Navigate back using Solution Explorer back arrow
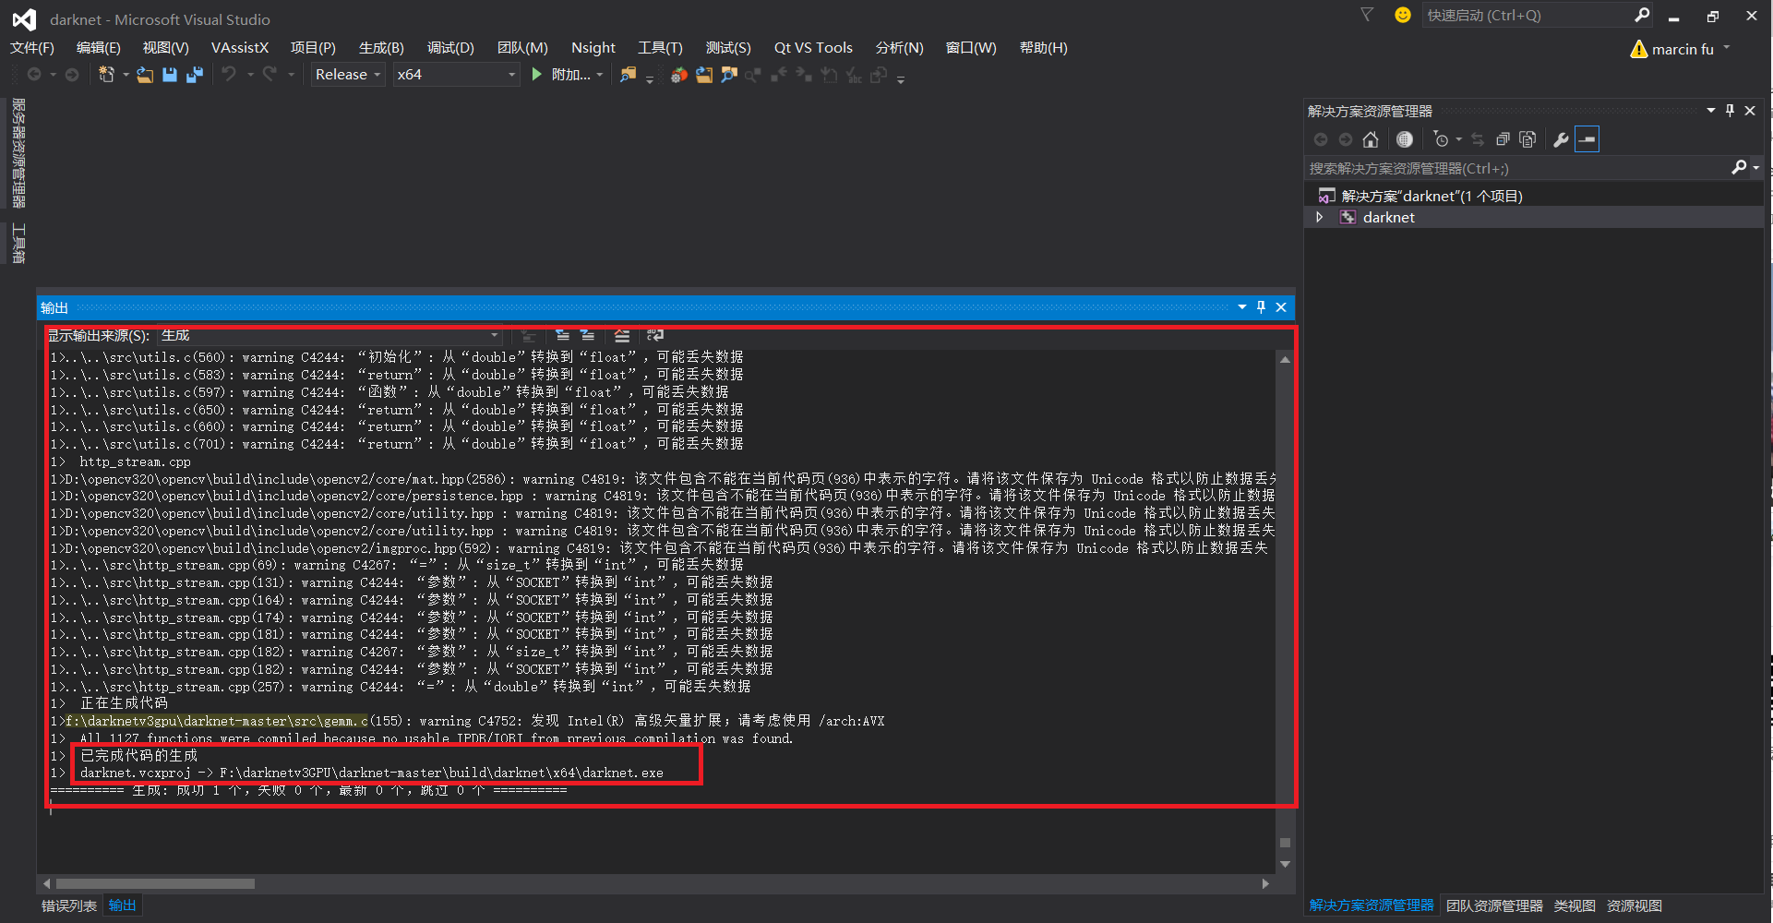The height and width of the screenshot is (923, 1773). 1322,139
